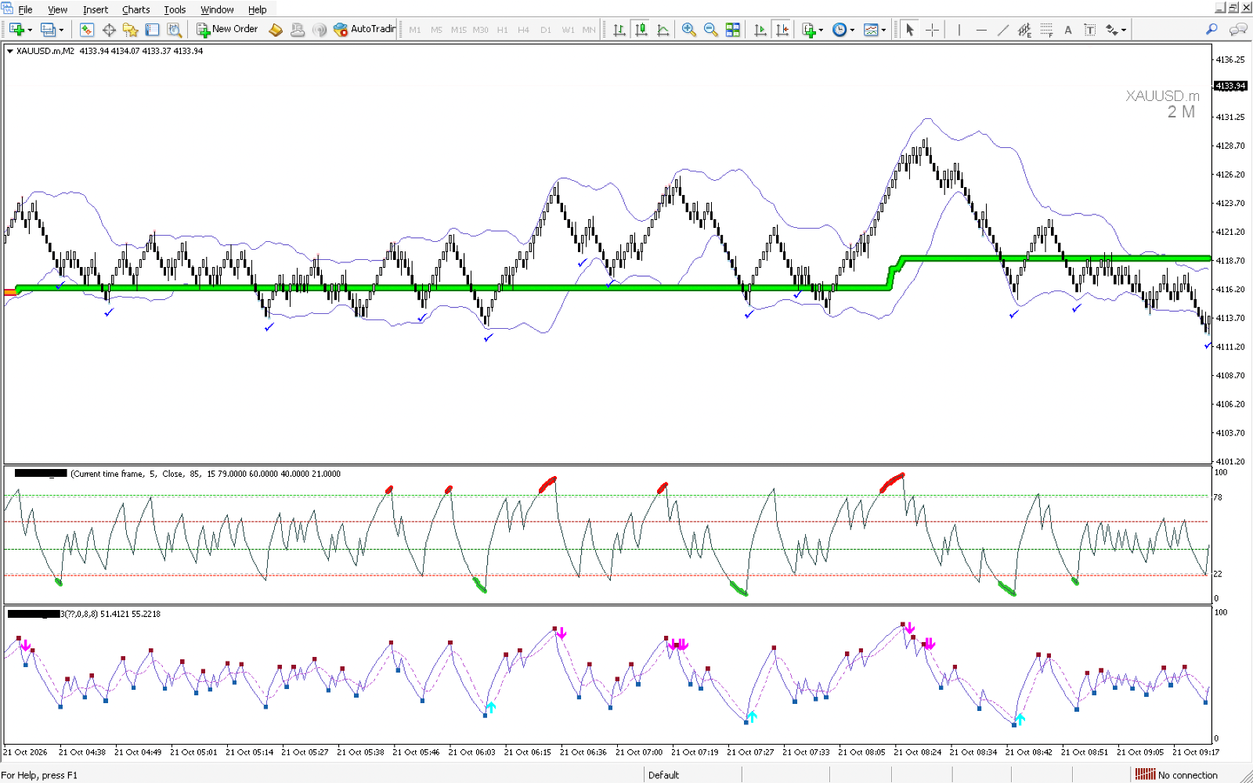The width and height of the screenshot is (1253, 783).
Task: Switch chart to M15 timeframe
Action: pyautogui.click(x=459, y=30)
